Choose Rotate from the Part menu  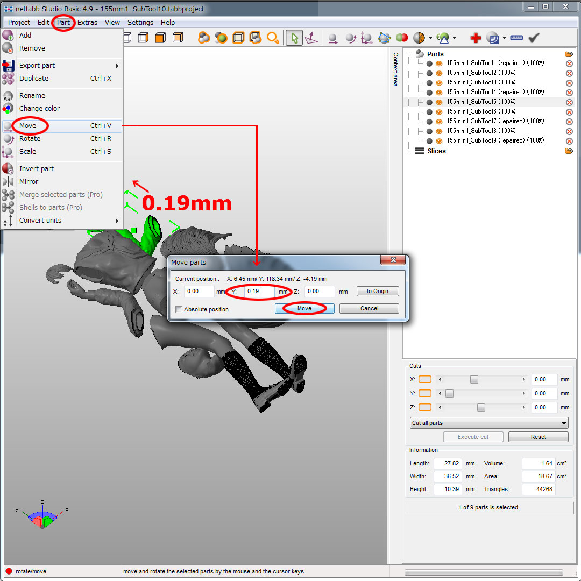tap(62, 139)
